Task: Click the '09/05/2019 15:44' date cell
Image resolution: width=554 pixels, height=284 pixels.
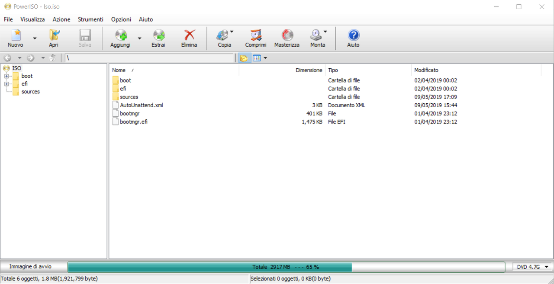Action: 435,105
